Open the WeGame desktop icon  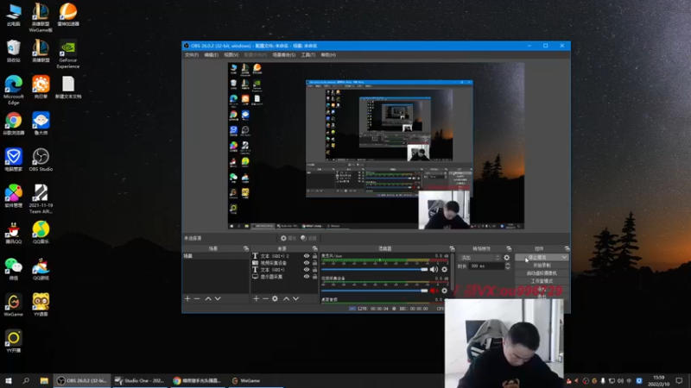[14, 305]
